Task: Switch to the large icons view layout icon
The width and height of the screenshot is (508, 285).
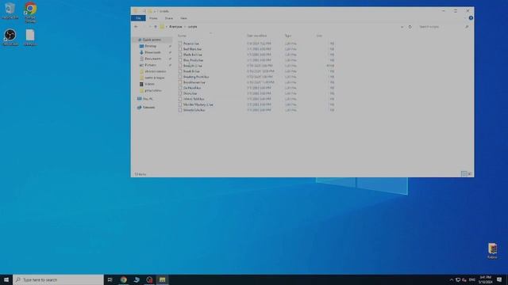Action: 469,174
